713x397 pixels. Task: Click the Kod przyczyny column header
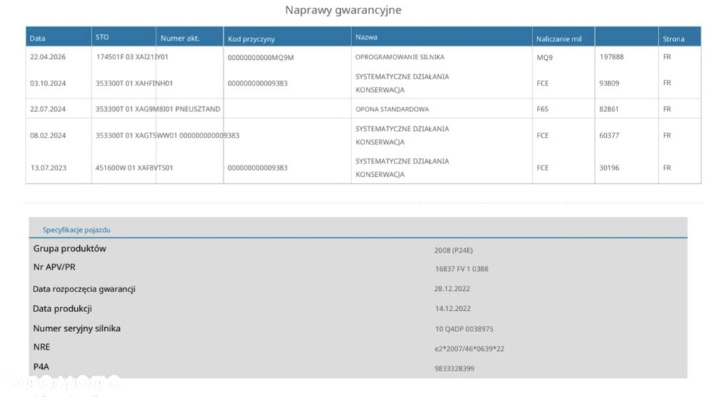point(252,39)
